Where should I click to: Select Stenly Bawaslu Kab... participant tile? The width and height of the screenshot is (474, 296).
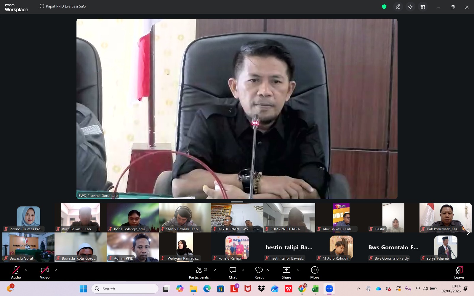185,218
